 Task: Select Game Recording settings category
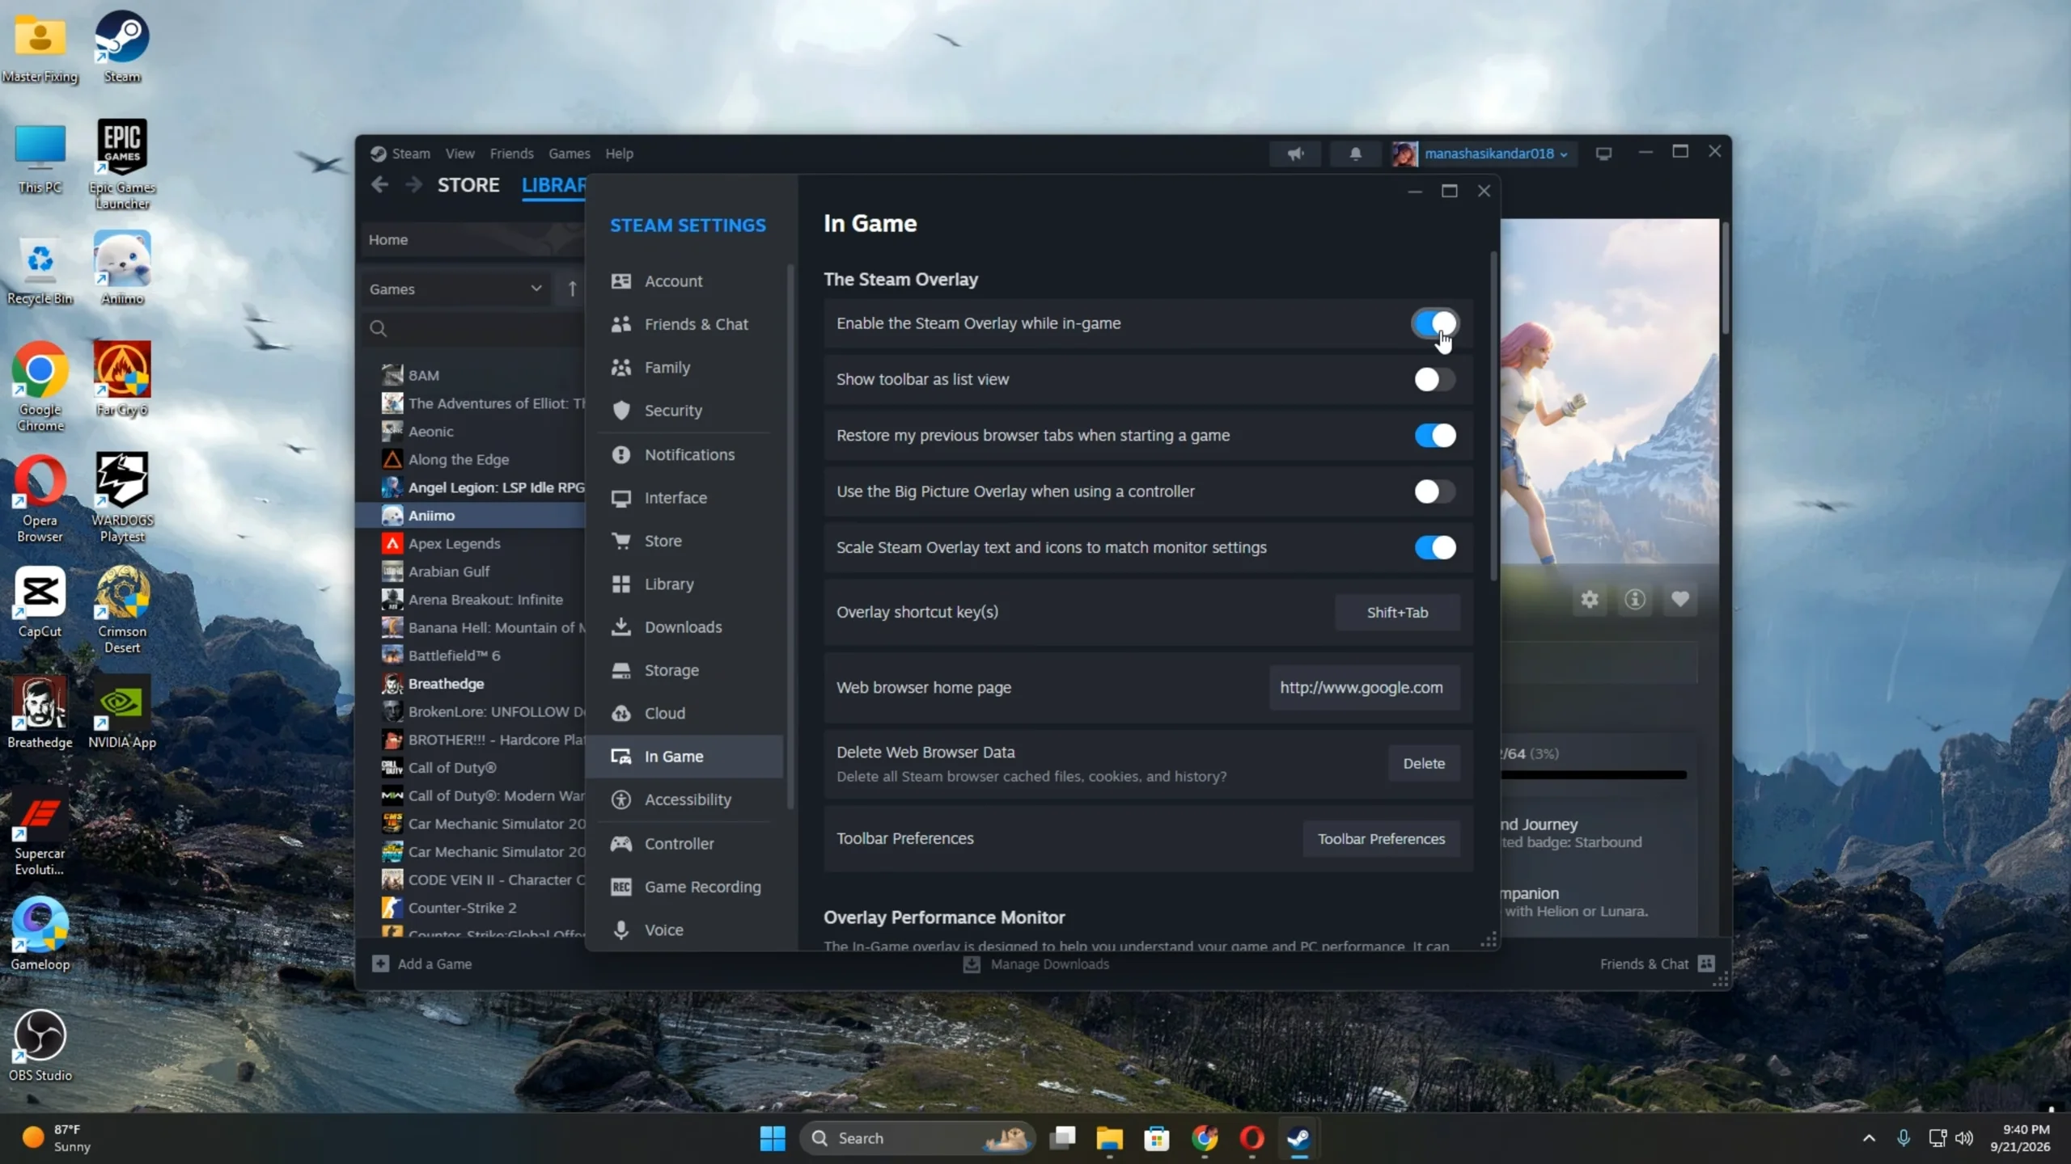coord(685,887)
